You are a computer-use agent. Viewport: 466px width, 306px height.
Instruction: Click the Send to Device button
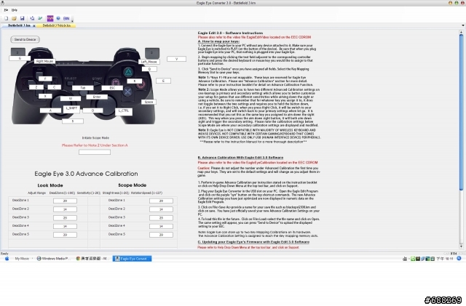25,39
